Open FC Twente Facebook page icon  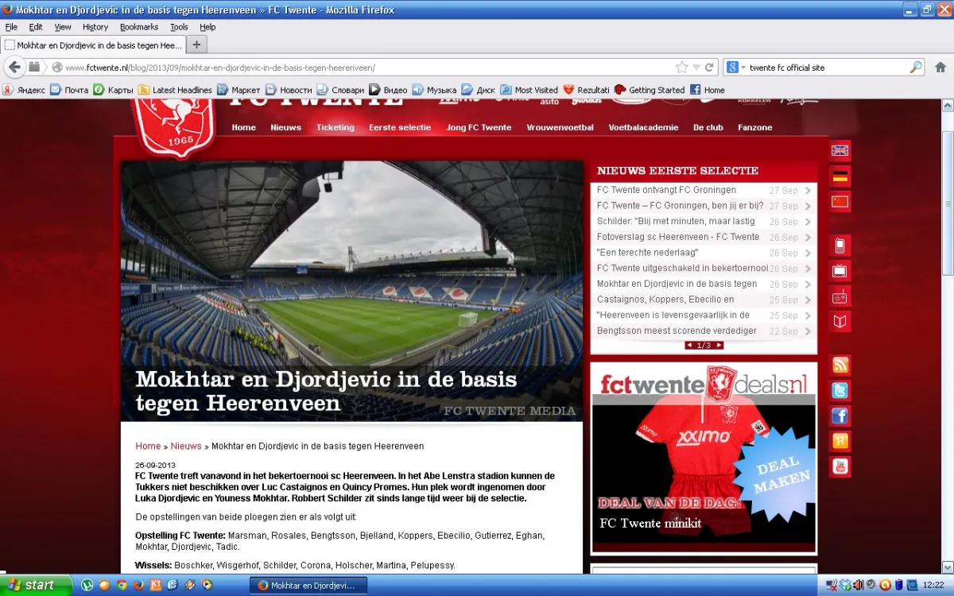840,416
